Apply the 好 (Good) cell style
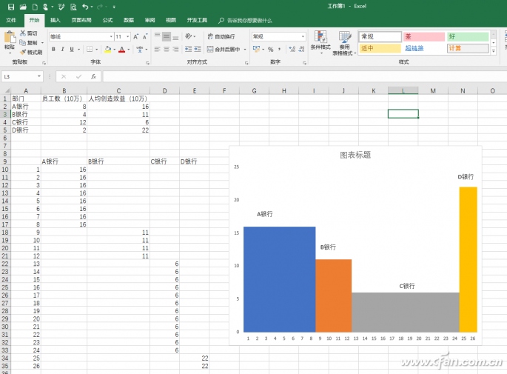 coord(468,36)
